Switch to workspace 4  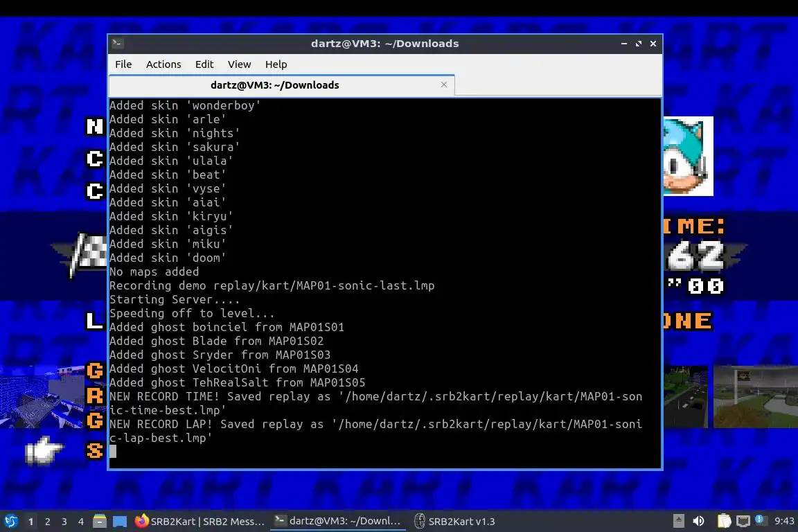coord(81,522)
